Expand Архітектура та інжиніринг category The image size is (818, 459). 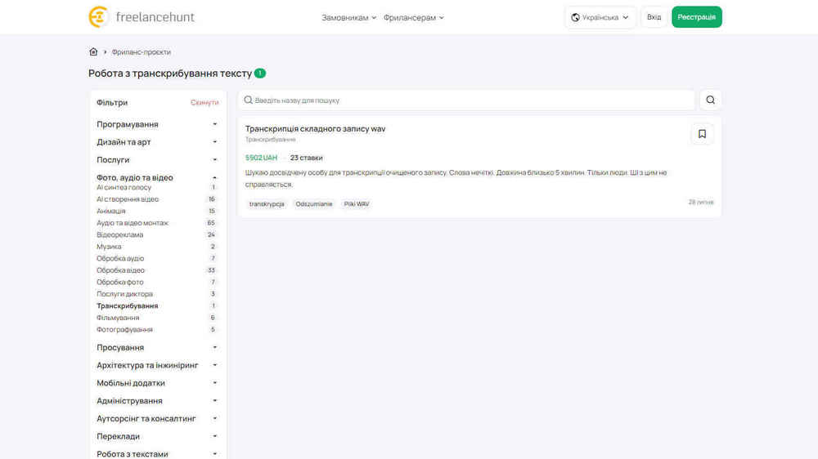click(157, 365)
